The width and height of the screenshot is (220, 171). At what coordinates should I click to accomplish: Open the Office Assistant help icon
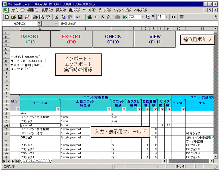[148, 17]
